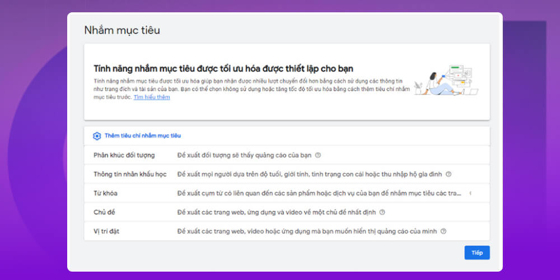Expand the Phân khúc đối tượng row
Image resolution: width=560 pixels, height=280 pixels.
point(124,155)
